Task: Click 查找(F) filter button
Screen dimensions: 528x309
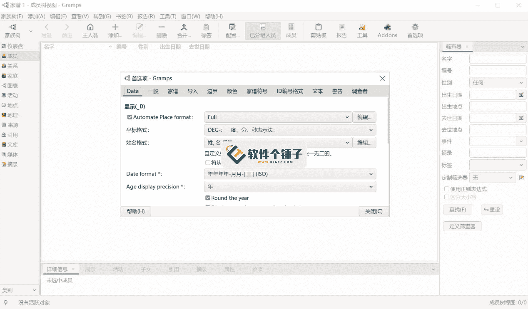Action: [x=458, y=209]
